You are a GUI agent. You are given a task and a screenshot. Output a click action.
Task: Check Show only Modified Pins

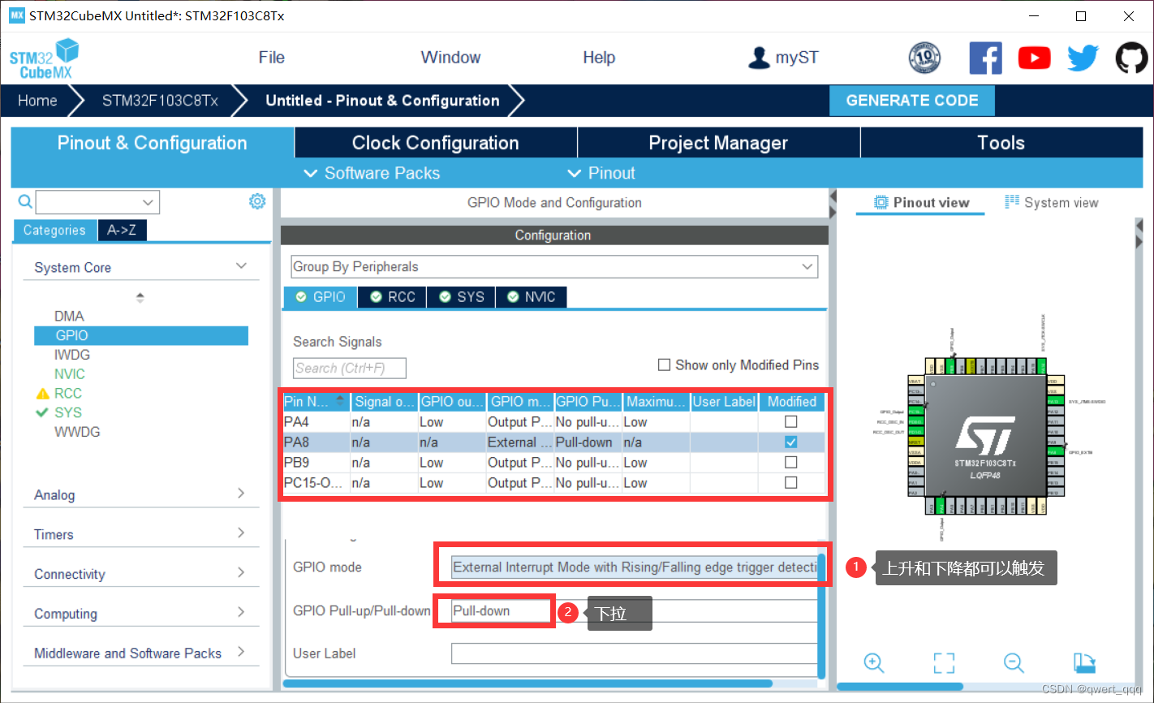(664, 365)
